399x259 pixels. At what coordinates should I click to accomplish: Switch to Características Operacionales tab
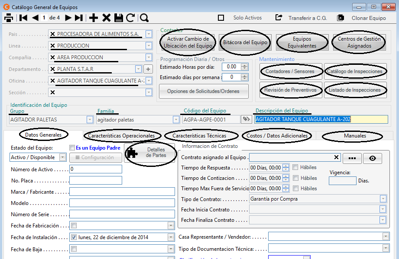121,136
